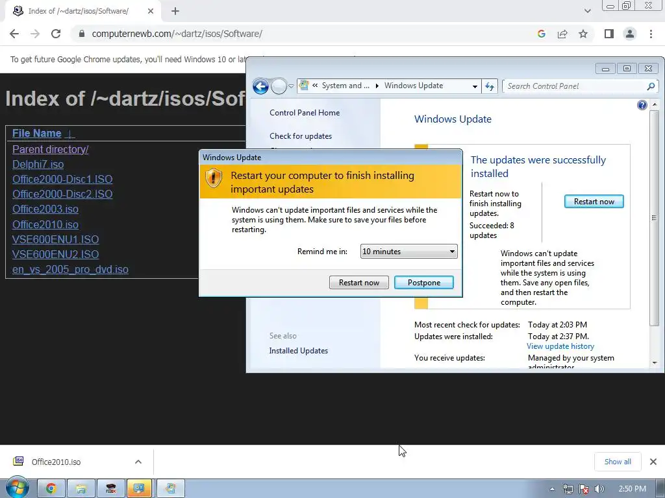Open Control Panel Home link
The width and height of the screenshot is (665, 498).
click(x=305, y=113)
